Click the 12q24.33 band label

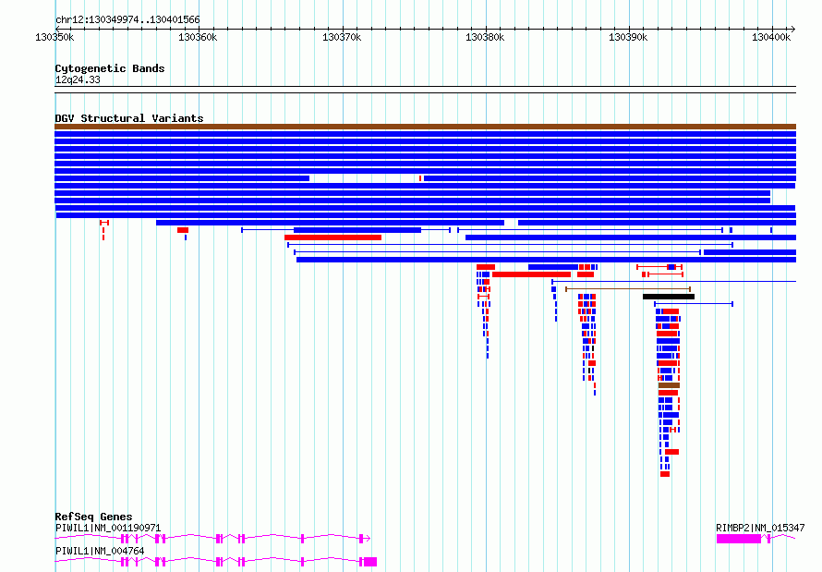pyautogui.click(x=78, y=79)
